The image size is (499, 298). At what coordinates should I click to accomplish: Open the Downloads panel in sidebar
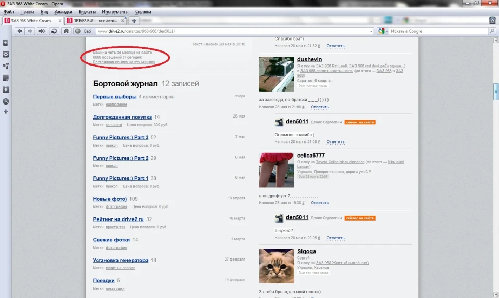6,90
